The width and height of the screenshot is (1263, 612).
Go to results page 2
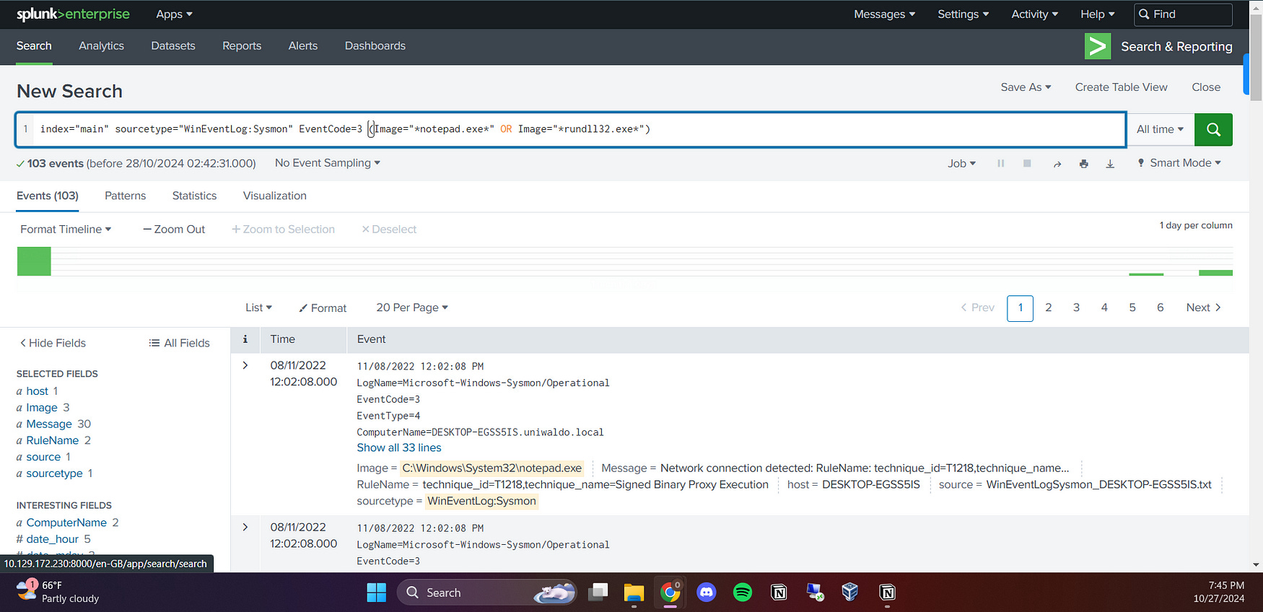click(x=1048, y=307)
